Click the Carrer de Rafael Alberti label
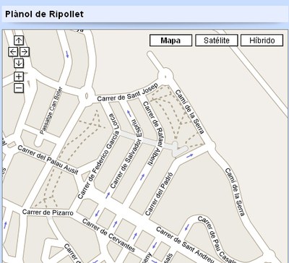Viewport: 289px width, 263px height. (x=154, y=134)
